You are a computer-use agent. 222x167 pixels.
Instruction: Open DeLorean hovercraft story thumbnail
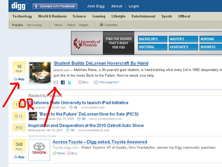[x=40, y=73]
